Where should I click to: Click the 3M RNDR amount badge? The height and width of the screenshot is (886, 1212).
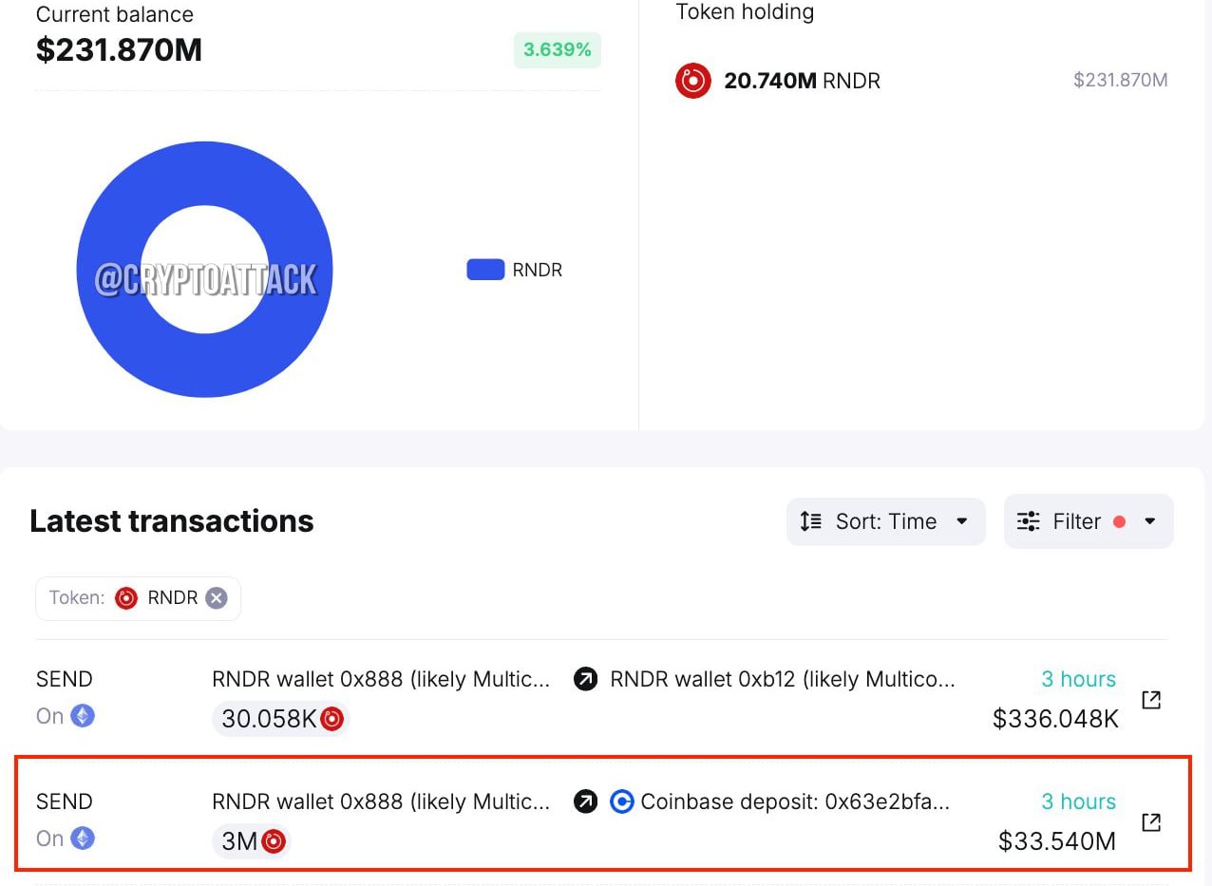point(251,841)
